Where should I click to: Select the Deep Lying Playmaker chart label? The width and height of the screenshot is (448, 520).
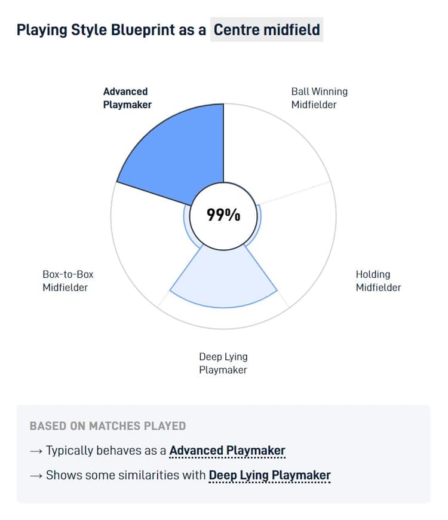point(223,363)
